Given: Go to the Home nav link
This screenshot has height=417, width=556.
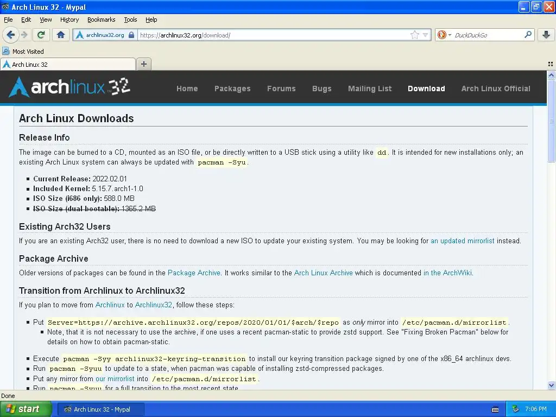Looking at the screenshot, I should (x=187, y=89).
